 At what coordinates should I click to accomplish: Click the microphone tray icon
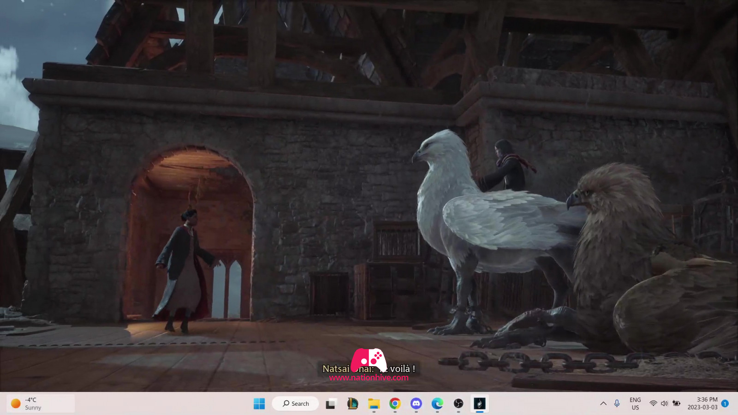coord(617,403)
